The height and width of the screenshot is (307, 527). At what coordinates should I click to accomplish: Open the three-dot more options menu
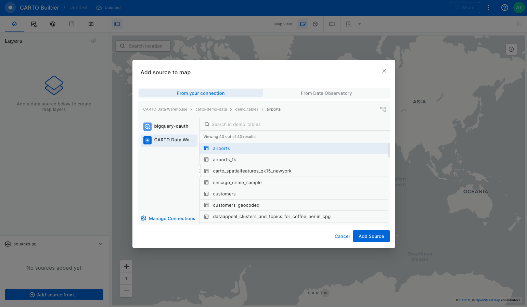click(x=488, y=8)
